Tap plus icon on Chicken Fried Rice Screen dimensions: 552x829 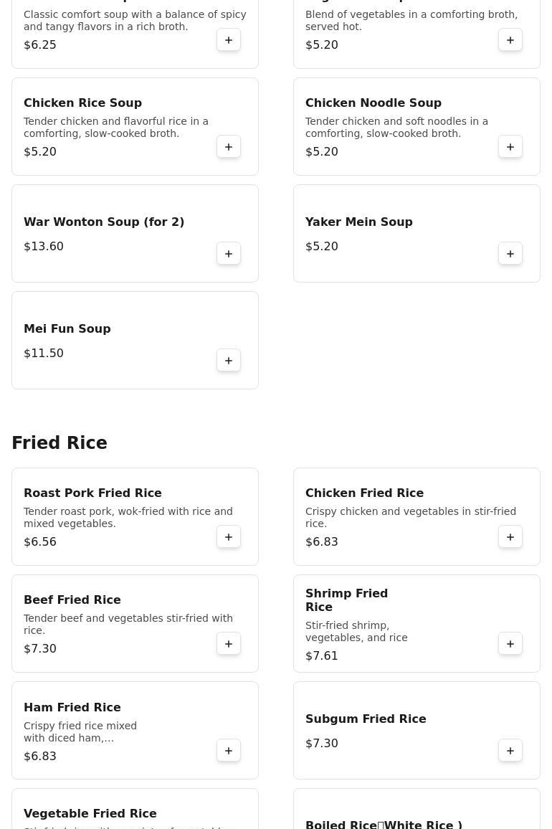(x=510, y=537)
